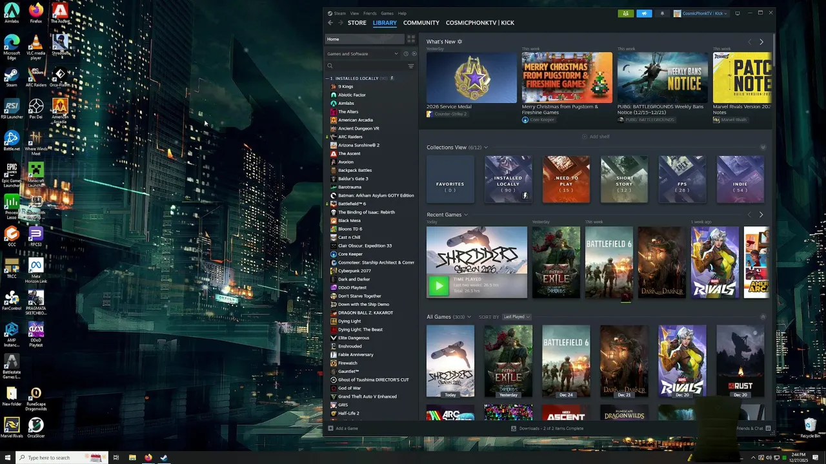Open the CosmicPhonkTV account dropdown
This screenshot has width=826, height=464.
(x=700, y=14)
